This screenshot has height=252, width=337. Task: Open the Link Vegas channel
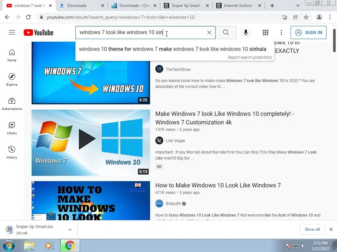[175, 141]
